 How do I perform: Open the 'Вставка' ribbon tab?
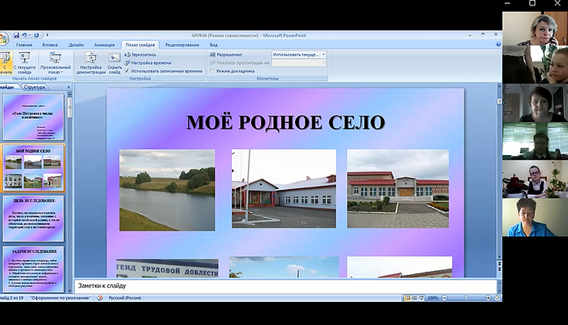click(x=50, y=46)
